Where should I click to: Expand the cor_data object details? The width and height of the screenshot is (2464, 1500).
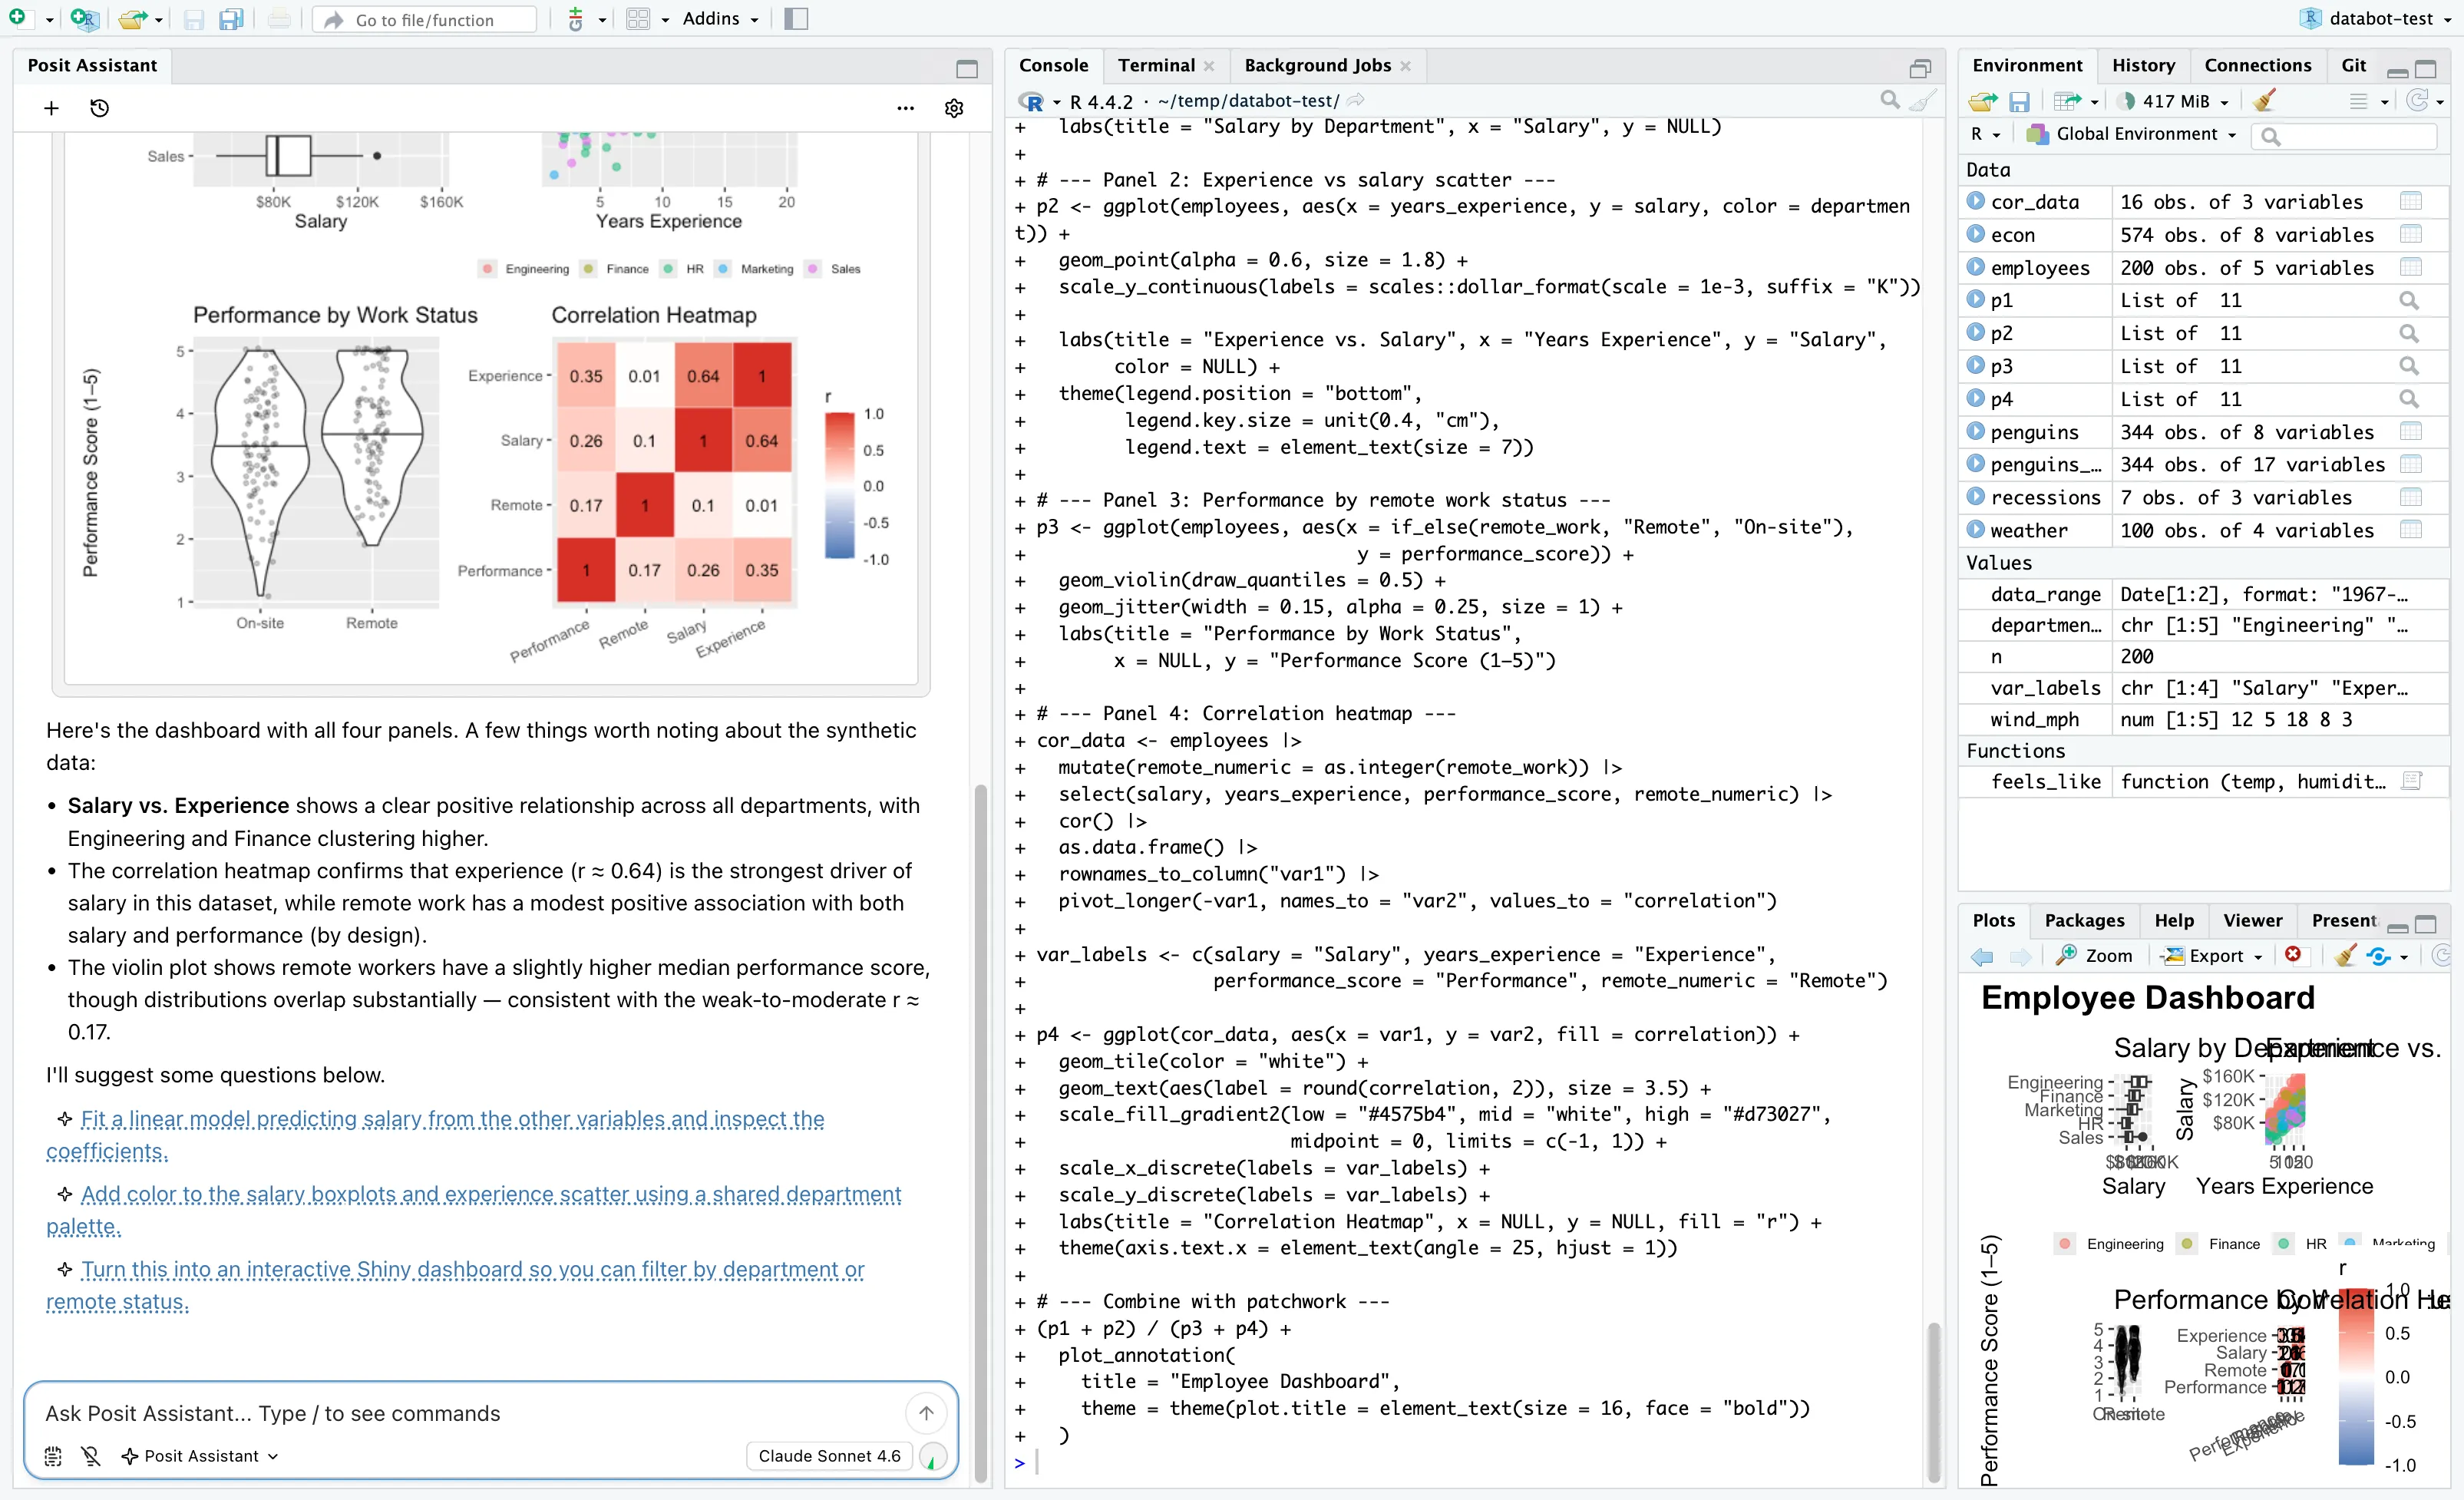point(1977,201)
